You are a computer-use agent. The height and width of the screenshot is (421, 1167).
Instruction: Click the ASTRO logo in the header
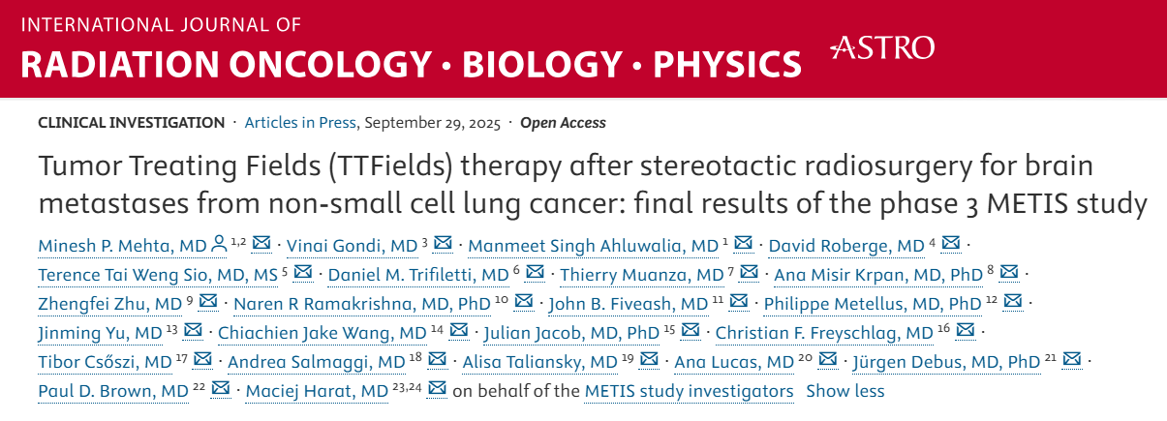[x=882, y=47]
